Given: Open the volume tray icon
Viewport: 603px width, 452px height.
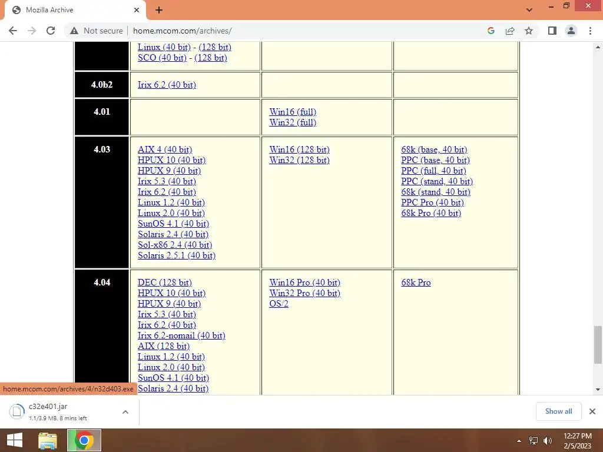Looking at the screenshot, I should (548, 440).
